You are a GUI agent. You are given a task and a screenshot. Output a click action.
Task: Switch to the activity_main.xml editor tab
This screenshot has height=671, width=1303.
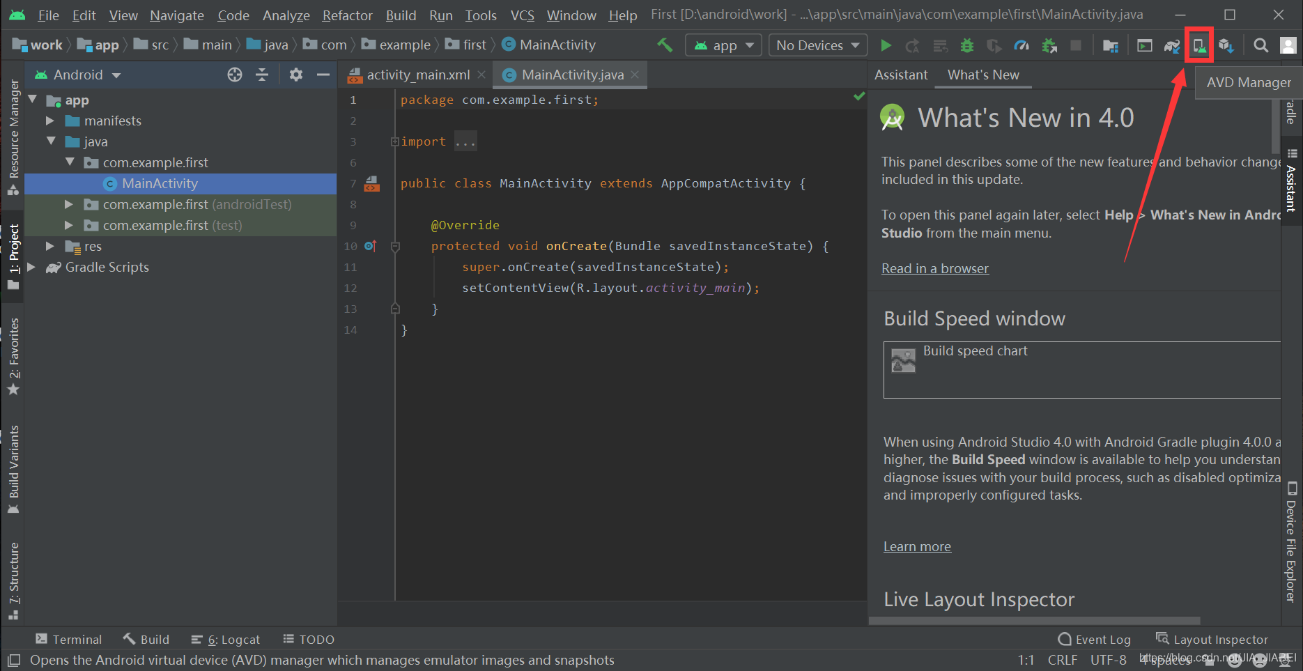click(417, 75)
